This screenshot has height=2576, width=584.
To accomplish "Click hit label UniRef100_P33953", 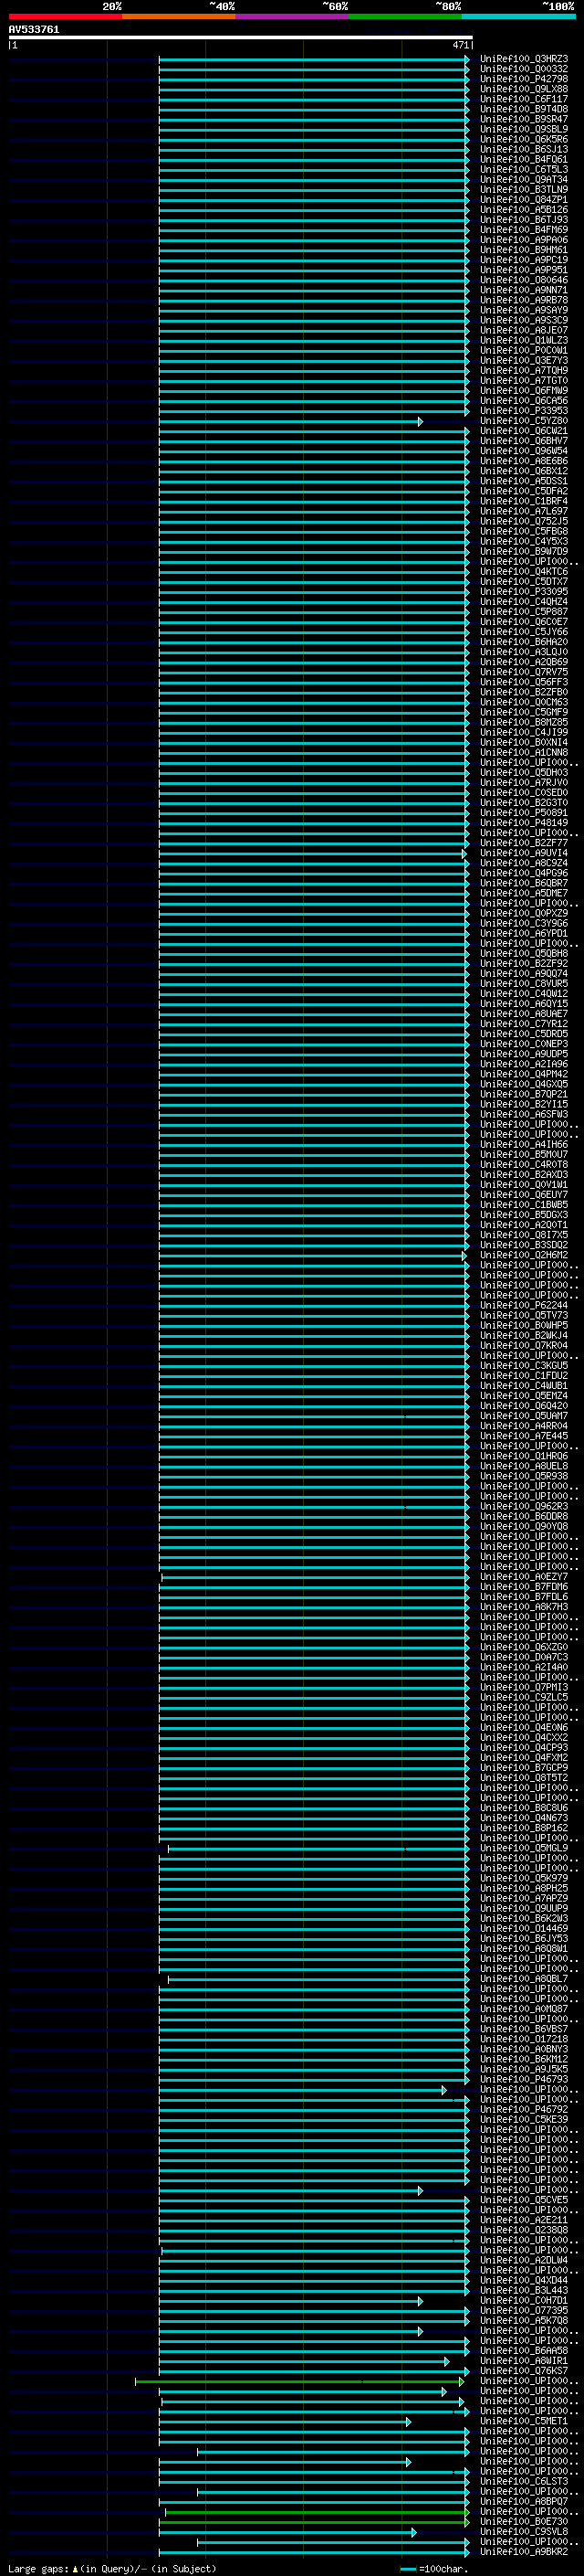I will click(x=523, y=411).
